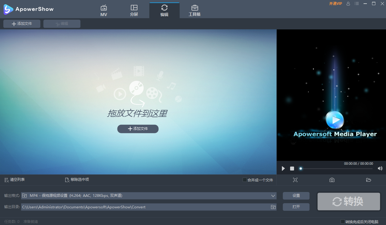The width and height of the screenshot is (386, 225).
Task: Browse output directory with folder icon
Action: click(273, 207)
